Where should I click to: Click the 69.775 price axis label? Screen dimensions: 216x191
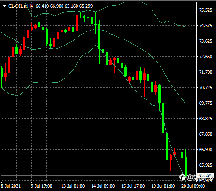pyautogui.click(x=206, y=103)
